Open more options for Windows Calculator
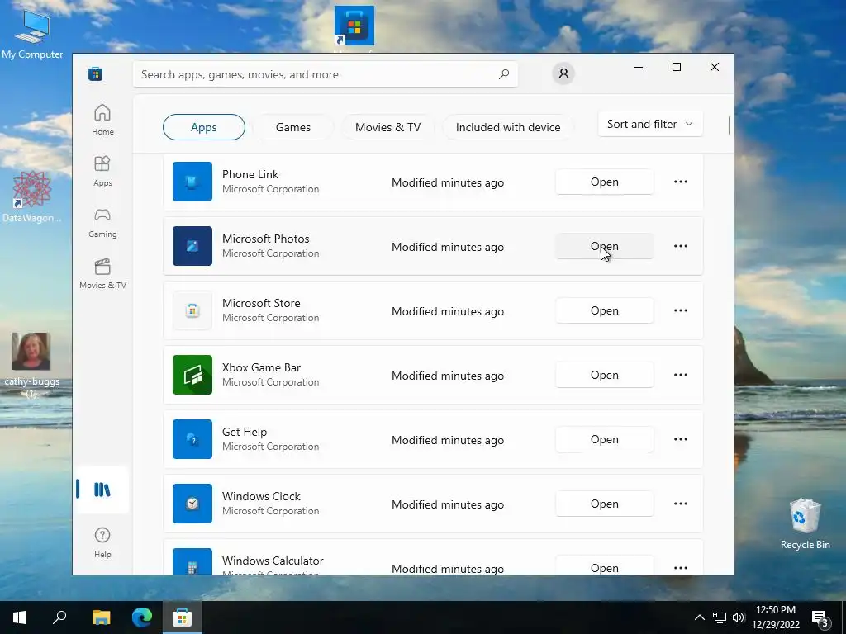This screenshot has height=634, width=846. pyautogui.click(x=681, y=568)
